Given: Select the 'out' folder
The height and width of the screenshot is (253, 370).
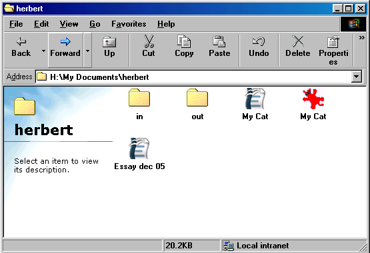Looking at the screenshot, I should tap(197, 104).
